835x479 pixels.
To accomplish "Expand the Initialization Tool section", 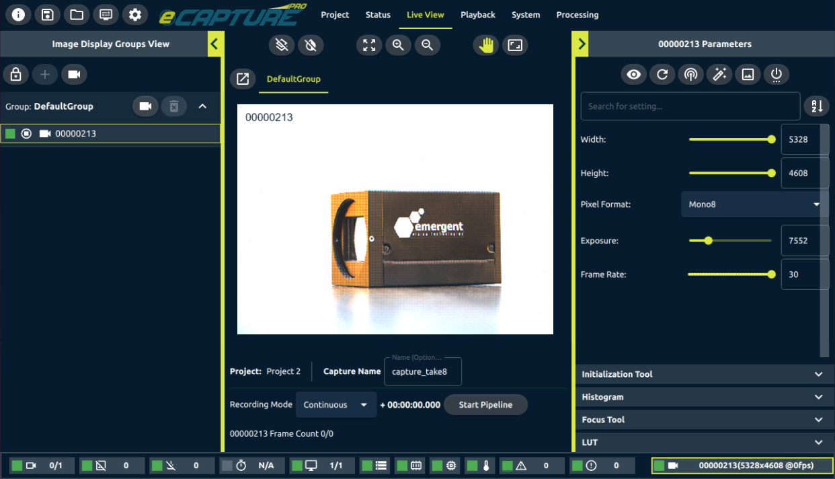I will 705,374.
